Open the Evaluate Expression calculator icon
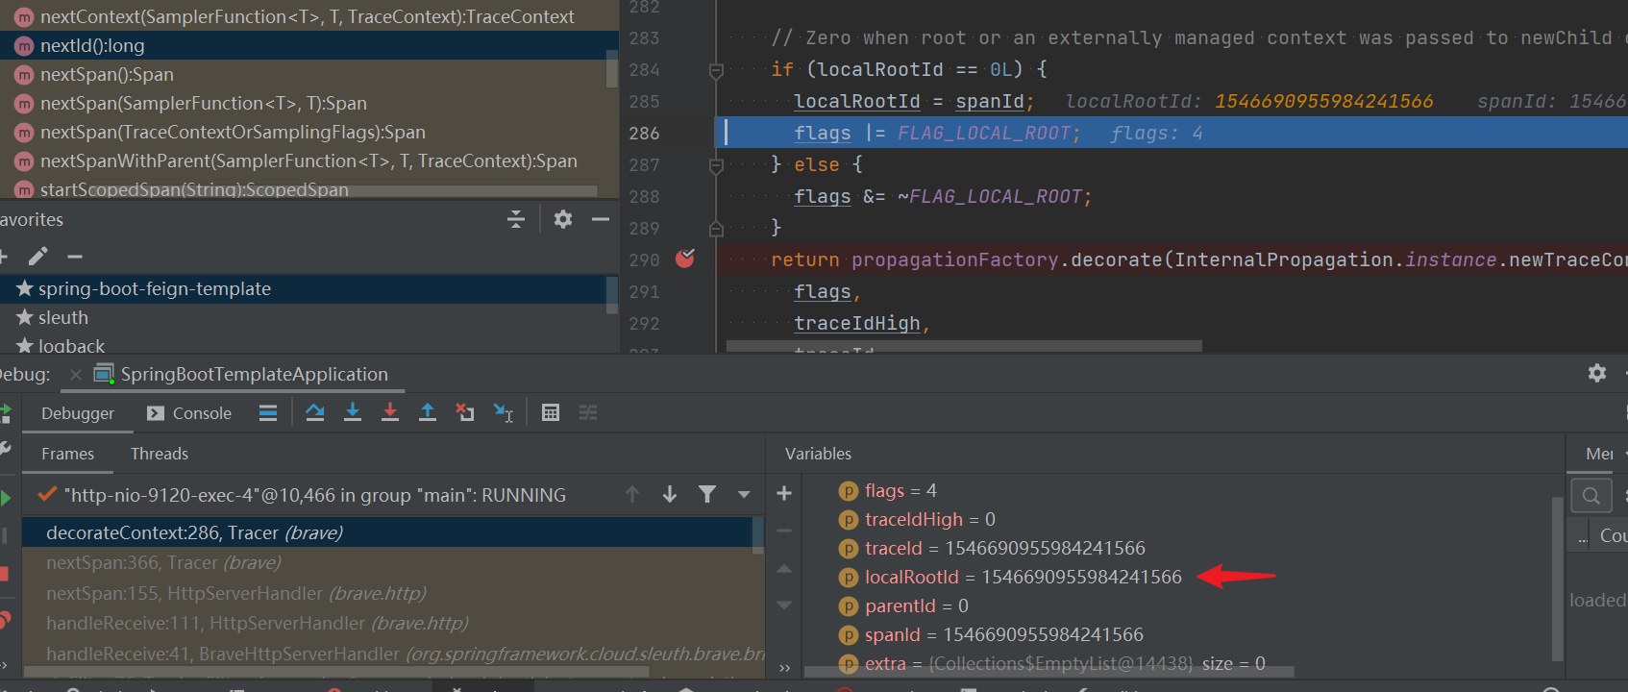The image size is (1628, 692). [551, 412]
